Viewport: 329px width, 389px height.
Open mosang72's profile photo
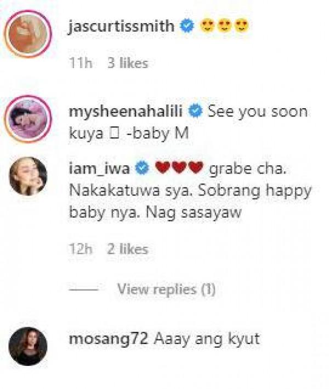point(28,346)
